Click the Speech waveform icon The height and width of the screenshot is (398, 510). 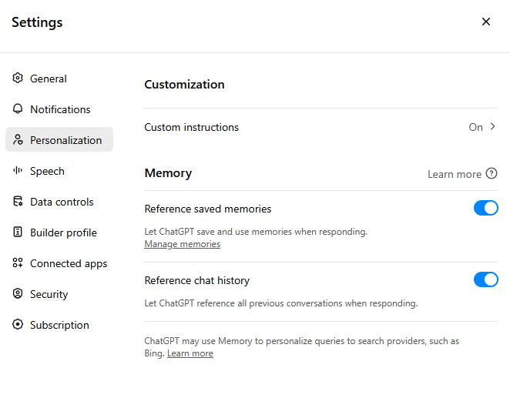(18, 170)
